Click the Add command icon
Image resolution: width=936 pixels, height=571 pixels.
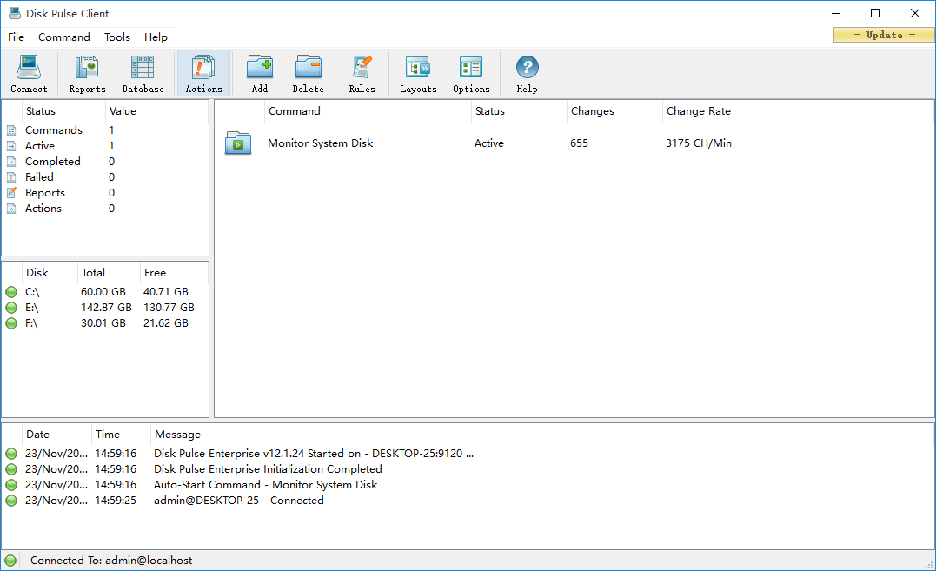coord(260,68)
